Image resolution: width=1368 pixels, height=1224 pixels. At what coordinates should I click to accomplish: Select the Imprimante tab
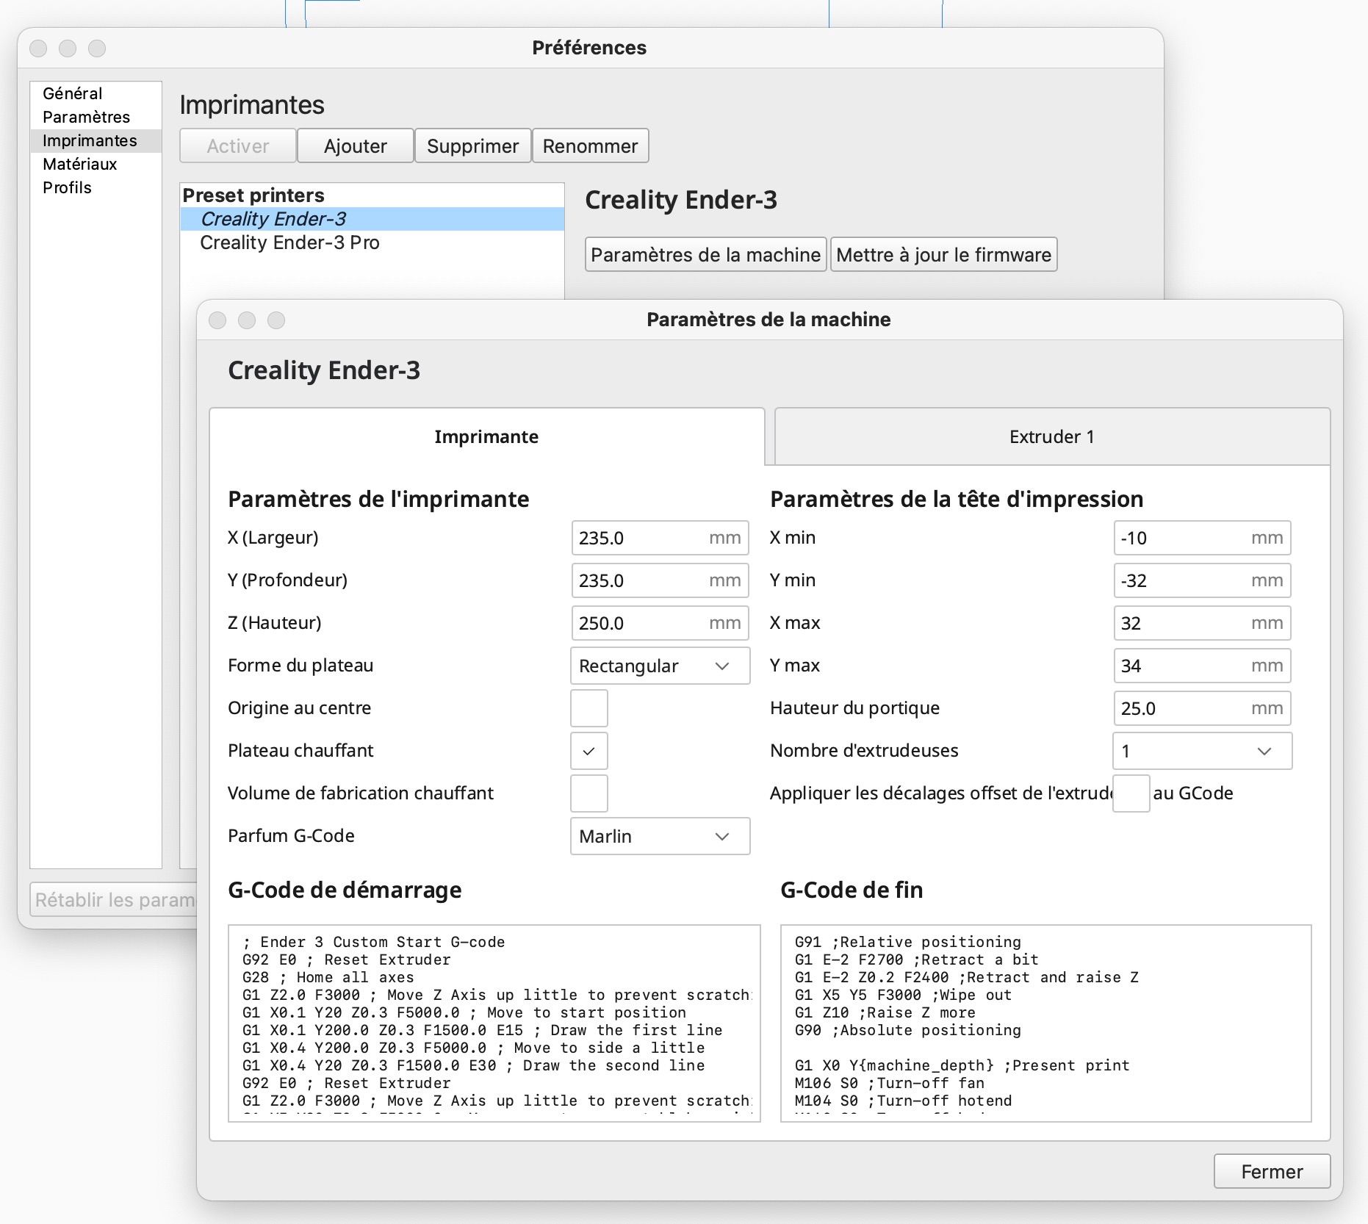point(486,437)
